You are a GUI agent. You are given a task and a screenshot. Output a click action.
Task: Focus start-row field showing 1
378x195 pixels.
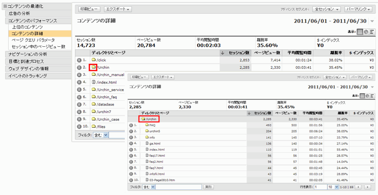point(320,187)
